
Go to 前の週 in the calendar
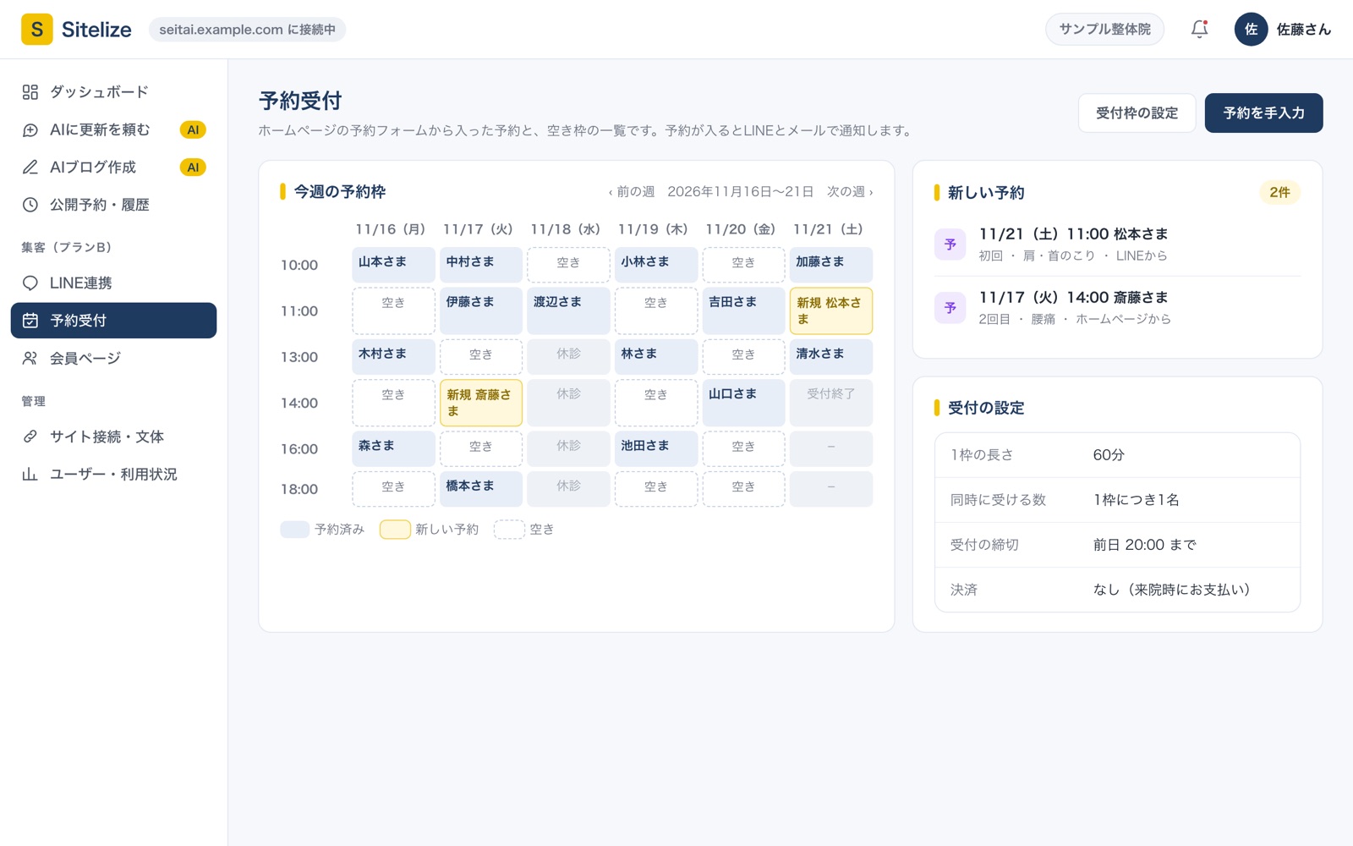point(632,192)
